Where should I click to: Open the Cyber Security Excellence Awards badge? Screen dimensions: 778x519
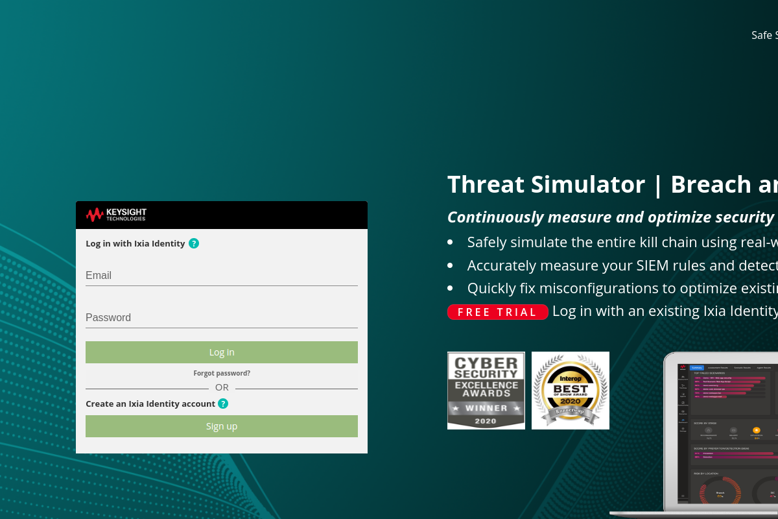(x=486, y=391)
